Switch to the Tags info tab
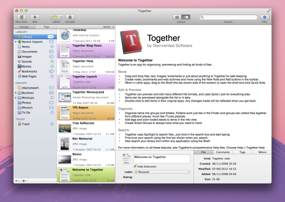The height and width of the screenshot is (202, 285). pyautogui.click(x=242, y=152)
